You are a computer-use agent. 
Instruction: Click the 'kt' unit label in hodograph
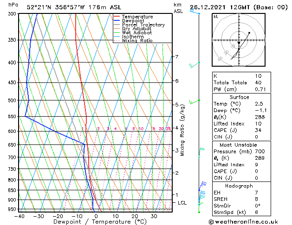pyautogui.click(x=216, y=17)
